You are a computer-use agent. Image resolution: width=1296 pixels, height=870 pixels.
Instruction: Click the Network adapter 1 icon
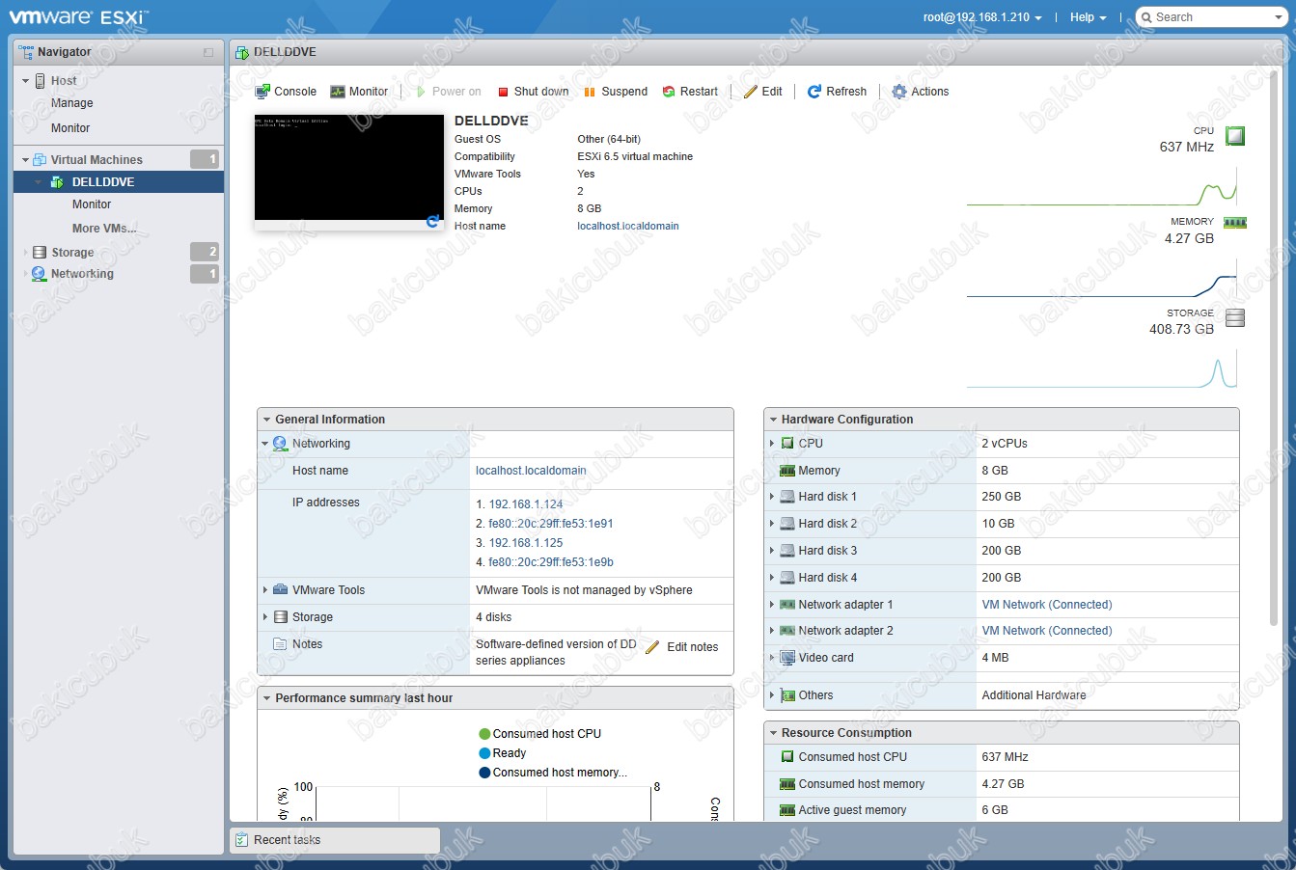(x=787, y=605)
